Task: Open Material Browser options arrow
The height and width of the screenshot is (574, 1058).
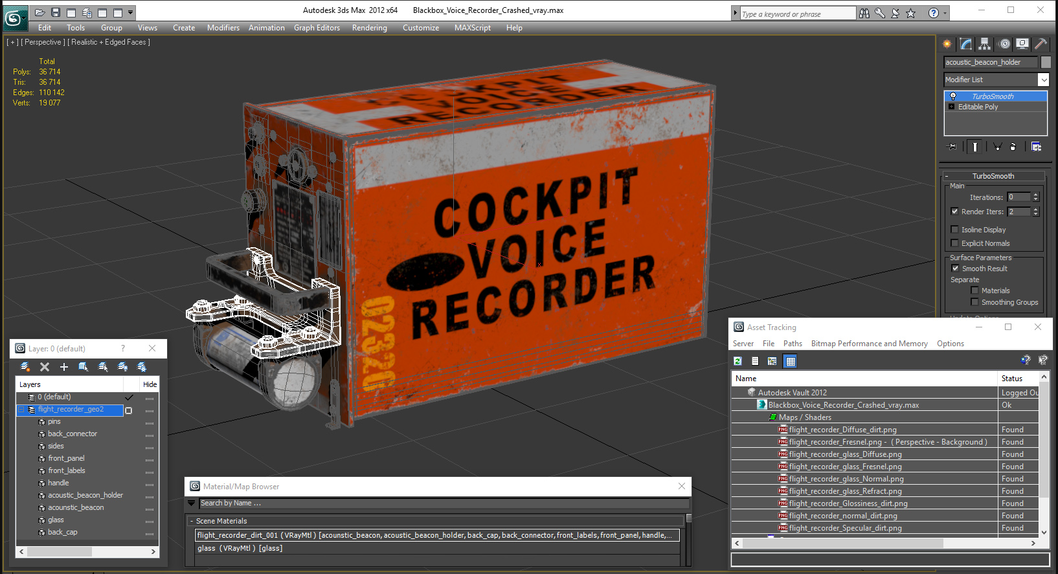Action: coord(191,503)
